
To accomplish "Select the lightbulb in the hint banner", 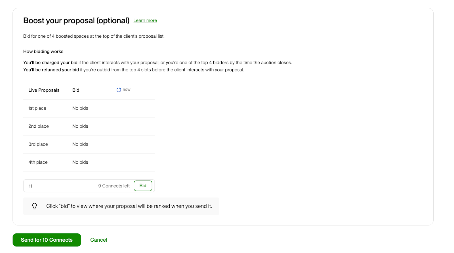I will pyautogui.click(x=35, y=206).
